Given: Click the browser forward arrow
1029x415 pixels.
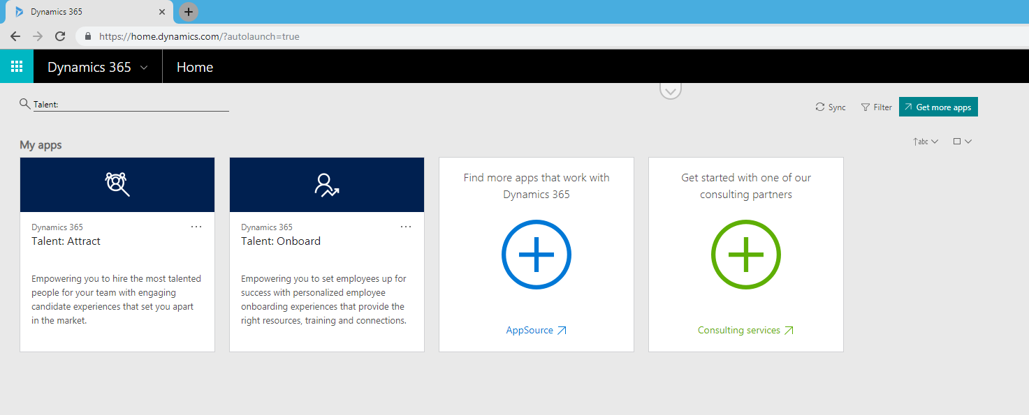Looking at the screenshot, I should [x=38, y=36].
